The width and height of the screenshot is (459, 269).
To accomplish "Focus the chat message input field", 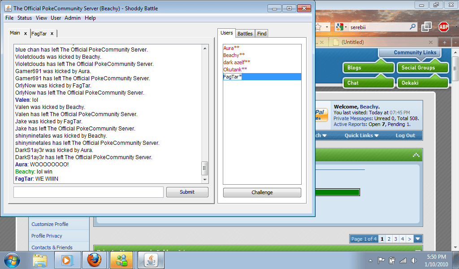I will point(88,192).
